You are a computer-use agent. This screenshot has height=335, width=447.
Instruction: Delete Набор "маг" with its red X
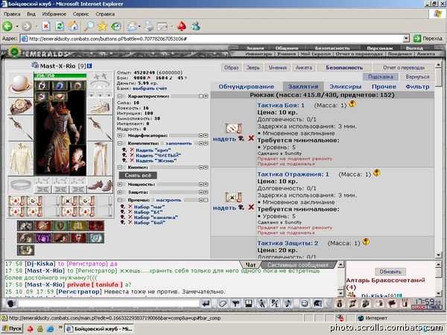click(130, 207)
